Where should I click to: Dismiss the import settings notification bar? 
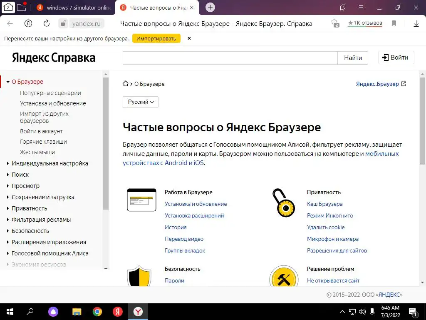(189, 38)
